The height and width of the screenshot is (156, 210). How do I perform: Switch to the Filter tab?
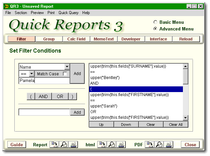pos(21,39)
